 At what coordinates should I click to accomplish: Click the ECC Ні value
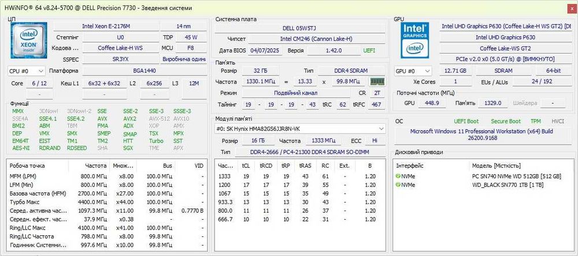[375, 141]
